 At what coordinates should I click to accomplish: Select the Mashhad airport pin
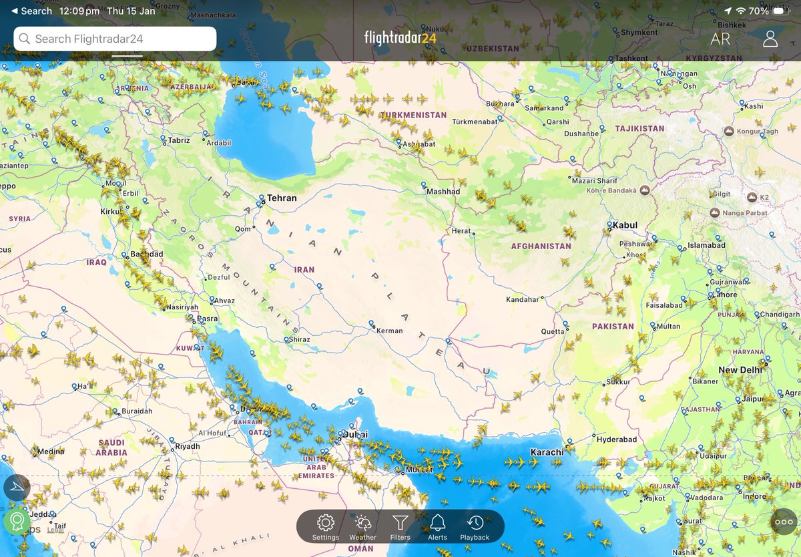(x=423, y=184)
